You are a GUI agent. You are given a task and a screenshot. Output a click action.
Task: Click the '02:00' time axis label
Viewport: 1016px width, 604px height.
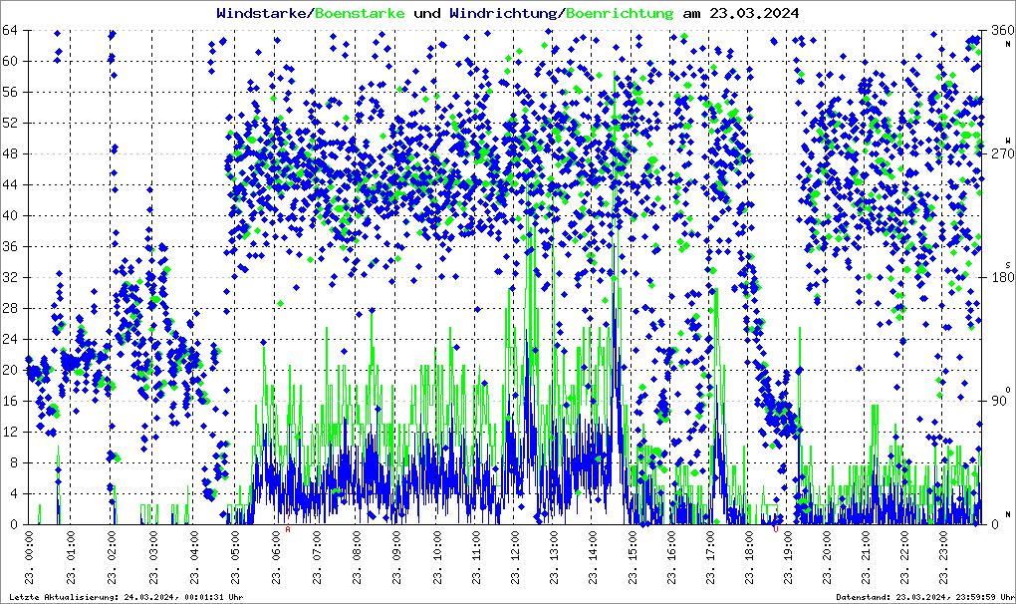click(x=112, y=547)
